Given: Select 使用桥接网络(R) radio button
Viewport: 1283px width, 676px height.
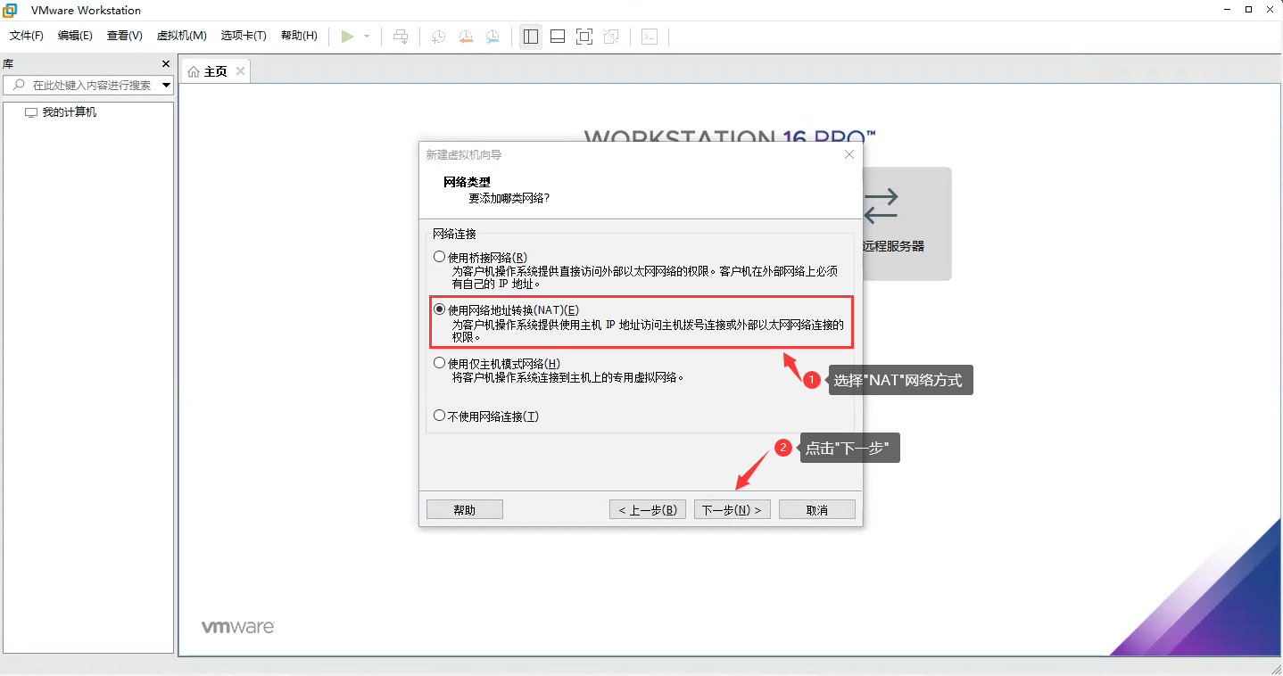Looking at the screenshot, I should pos(439,257).
